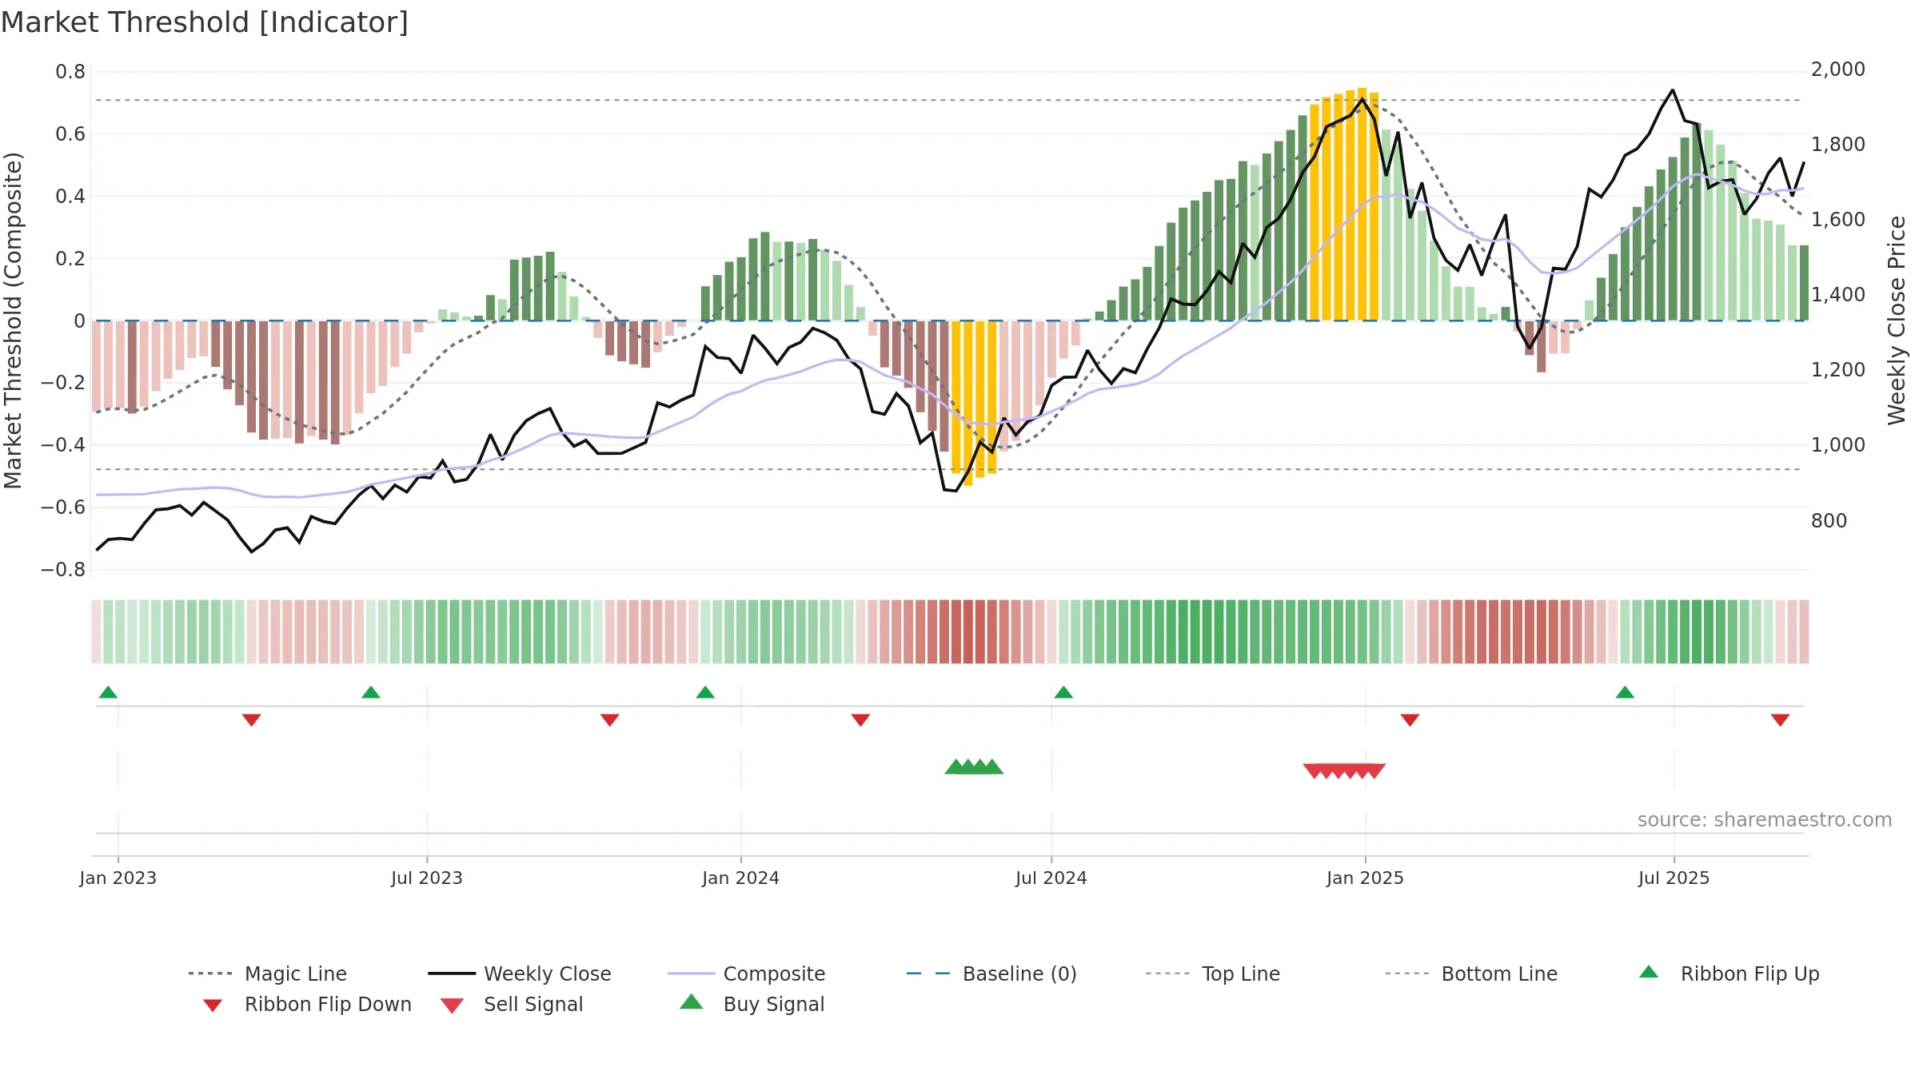Toggle Ribbon Flip Down legend entry
This screenshot has width=1919, height=1079.
(307, 1004)
